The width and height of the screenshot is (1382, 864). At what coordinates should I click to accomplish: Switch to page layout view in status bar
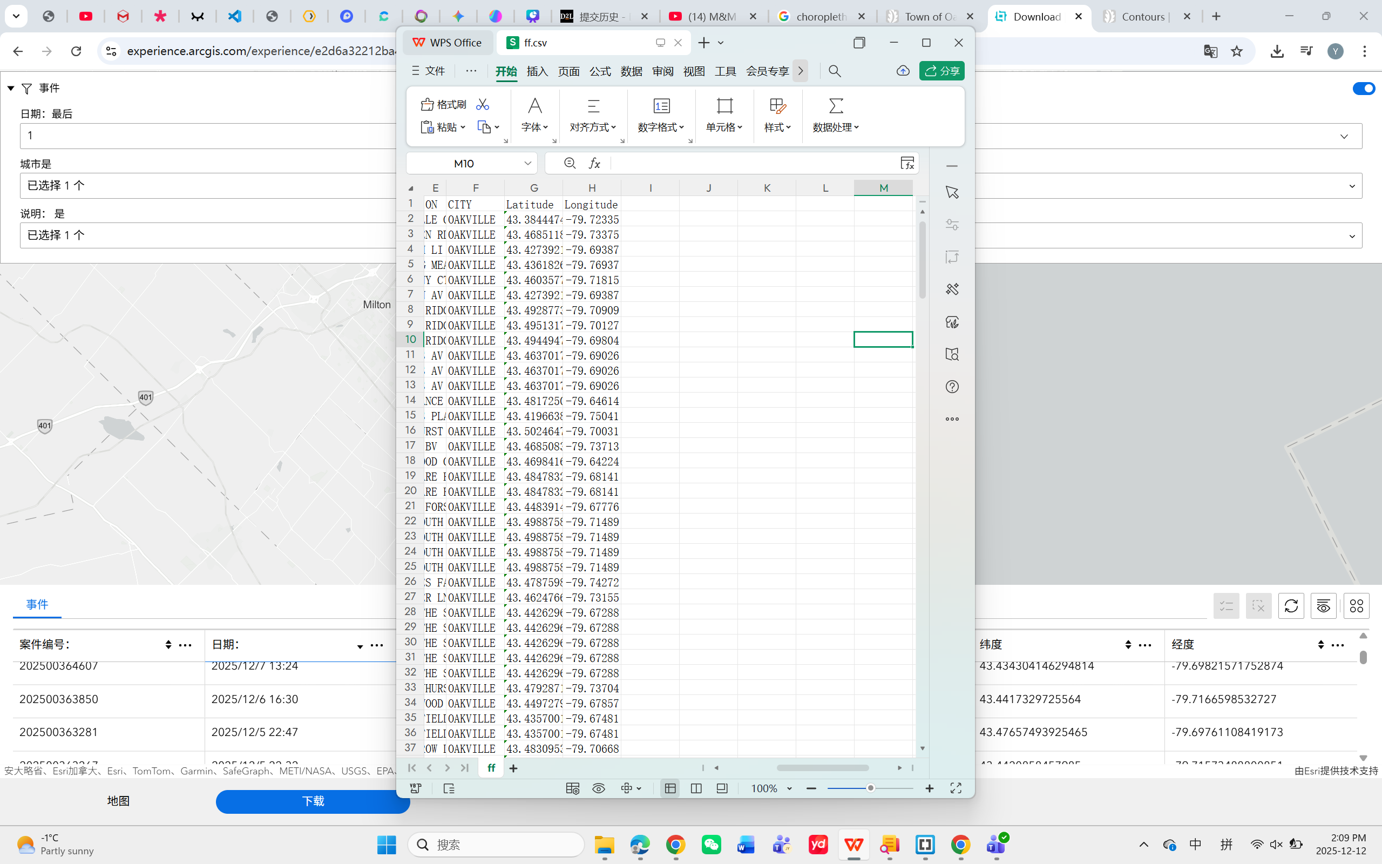(696, 788)
